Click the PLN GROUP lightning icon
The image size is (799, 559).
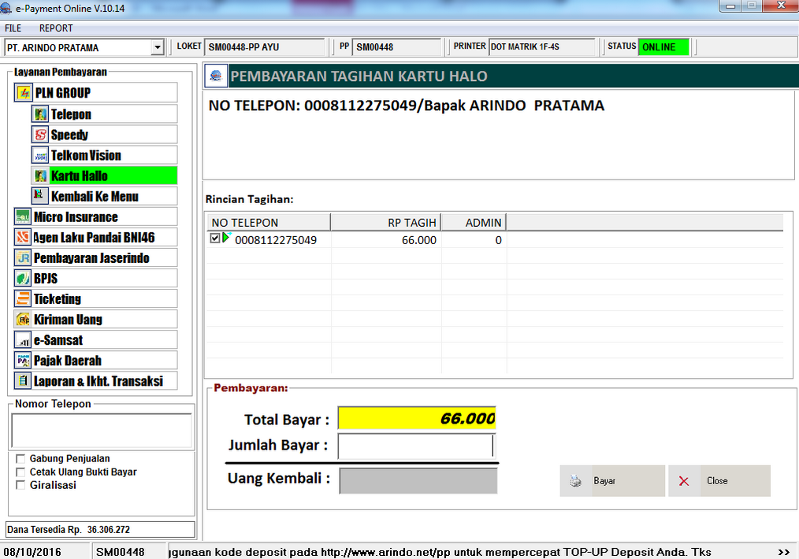point(24,93)
